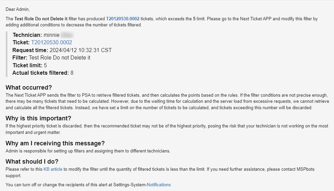Screen dimensions: 334x191
Task: Select the "What occurred?" heading
Action: pyautogui.click(x=29, y=88)
